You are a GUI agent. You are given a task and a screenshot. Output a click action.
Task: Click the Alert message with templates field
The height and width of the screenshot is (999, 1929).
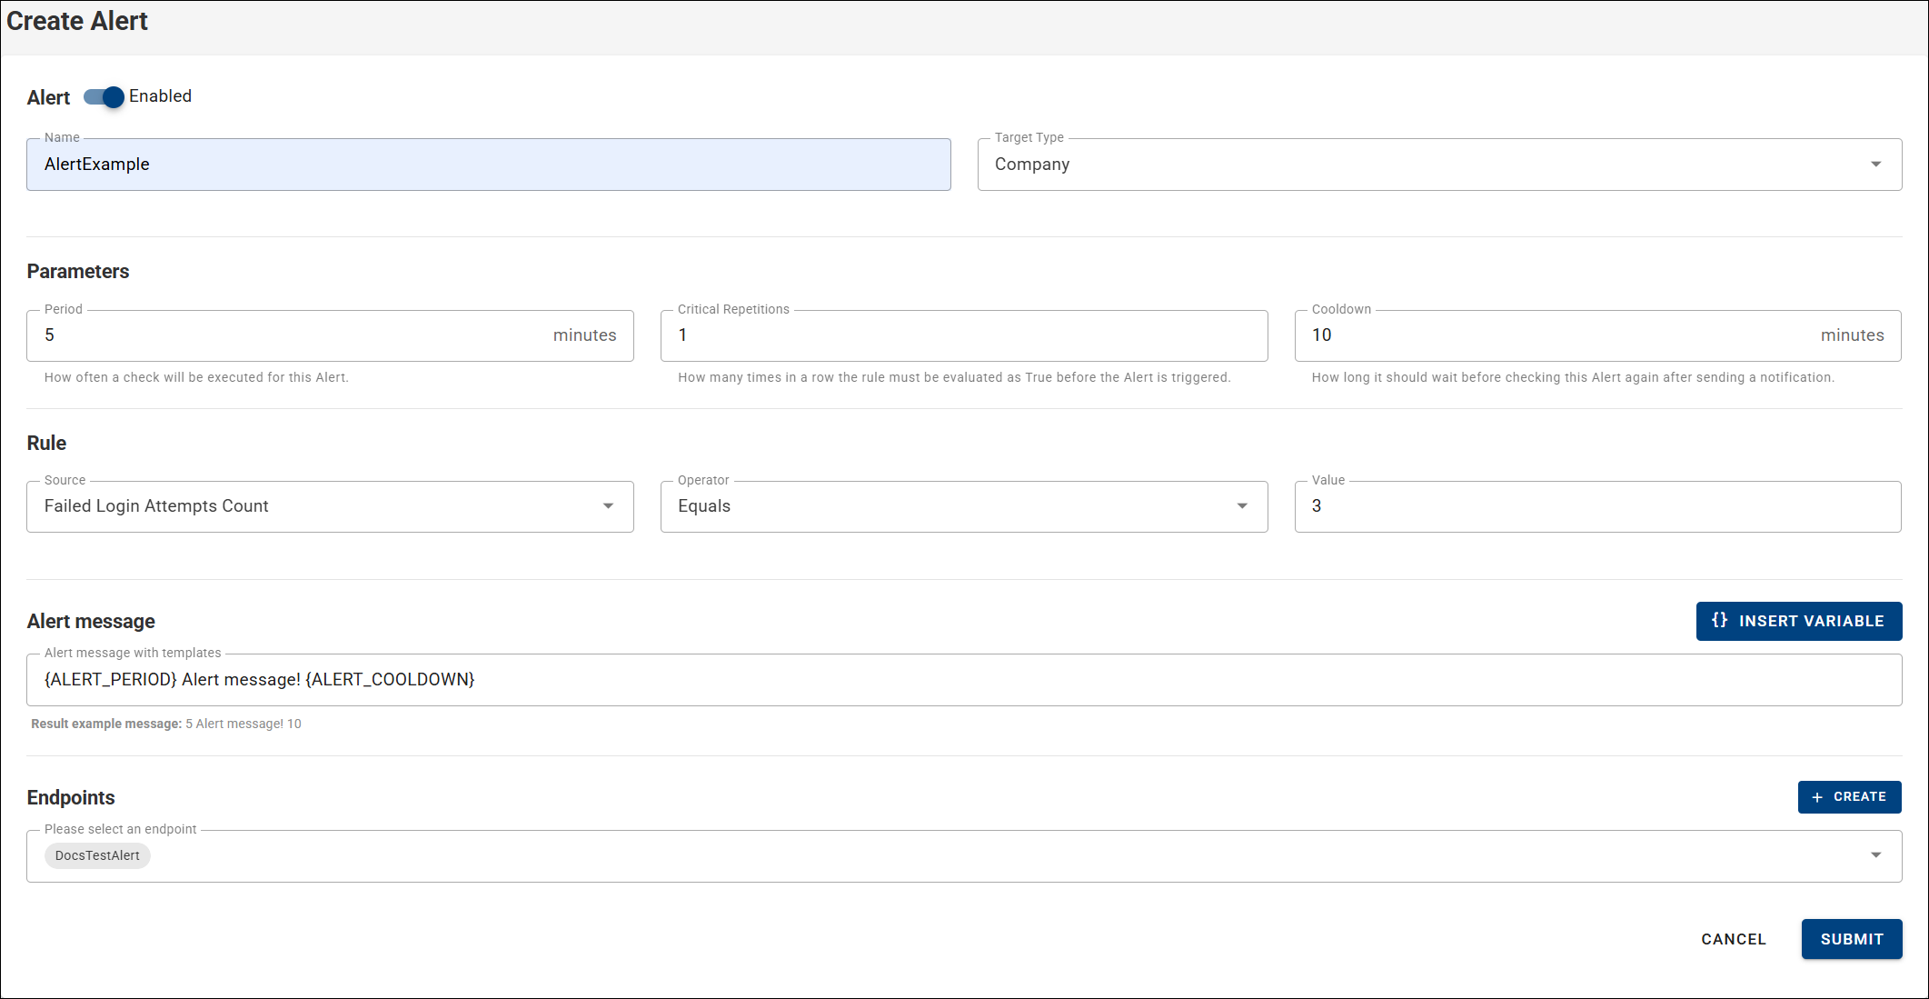pos(964,680)
